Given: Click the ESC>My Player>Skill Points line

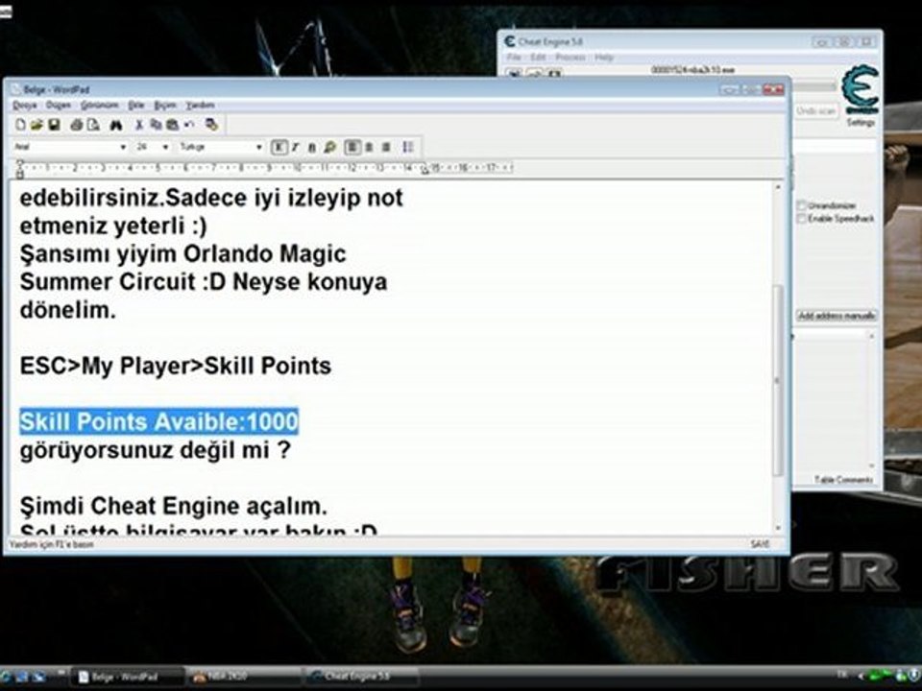Looking at the screenshot, I should [x=175, y=366].
